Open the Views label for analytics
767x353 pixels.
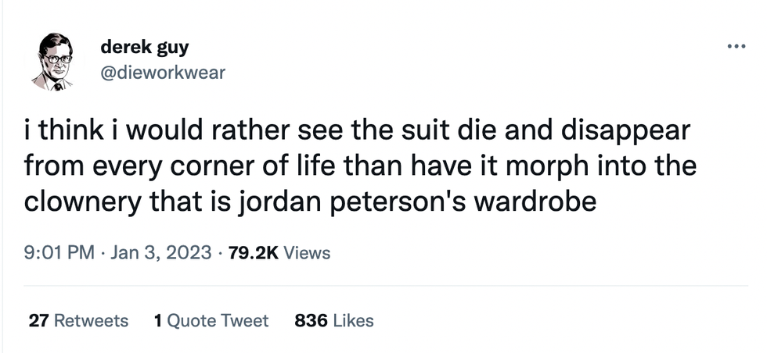coord(307,253)
